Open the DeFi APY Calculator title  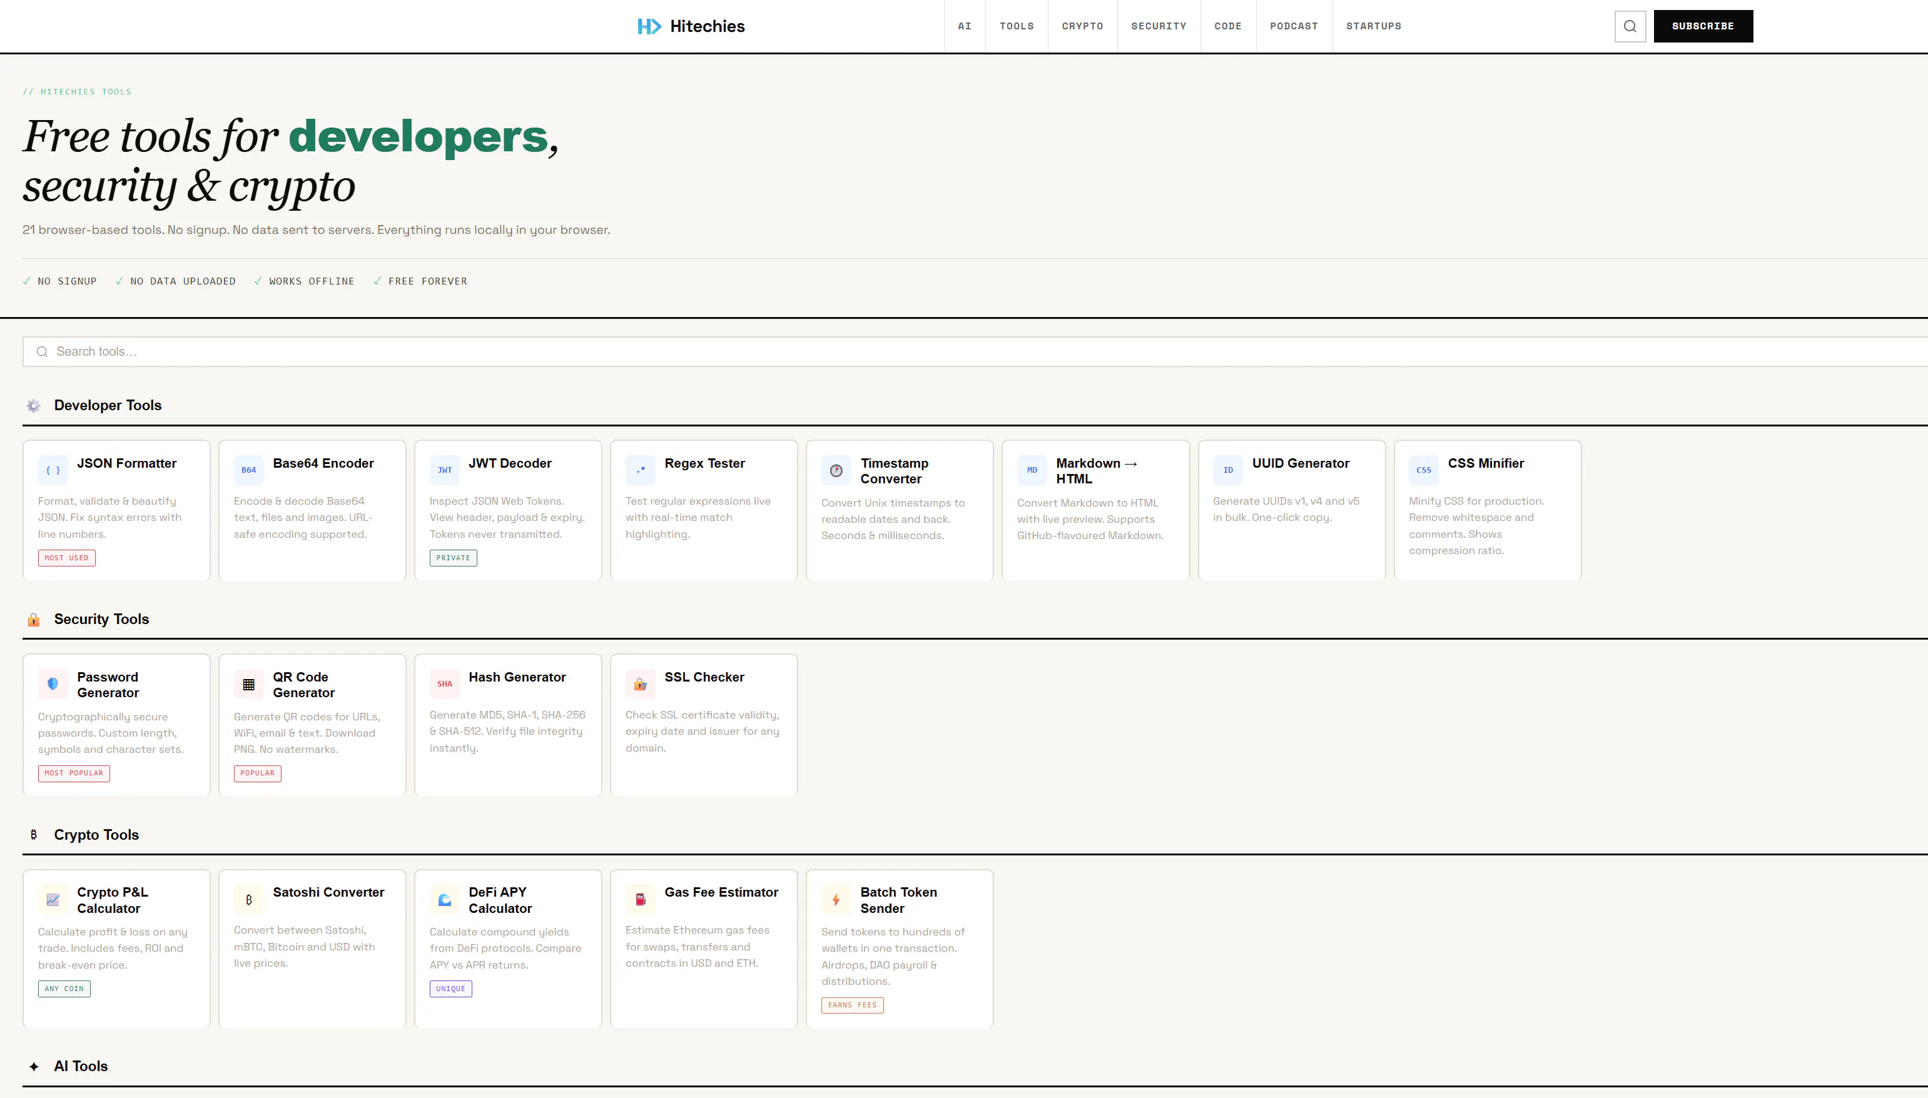tap(500, 900)
